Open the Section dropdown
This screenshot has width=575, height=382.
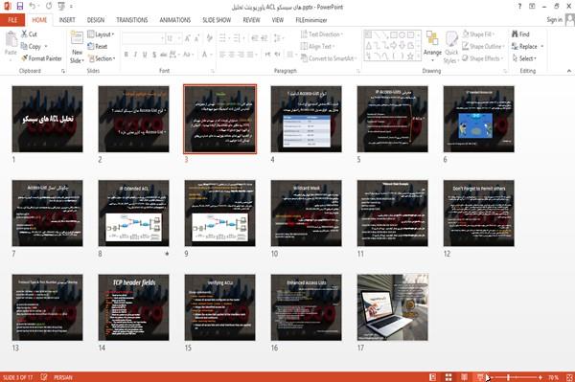[102, 58]
